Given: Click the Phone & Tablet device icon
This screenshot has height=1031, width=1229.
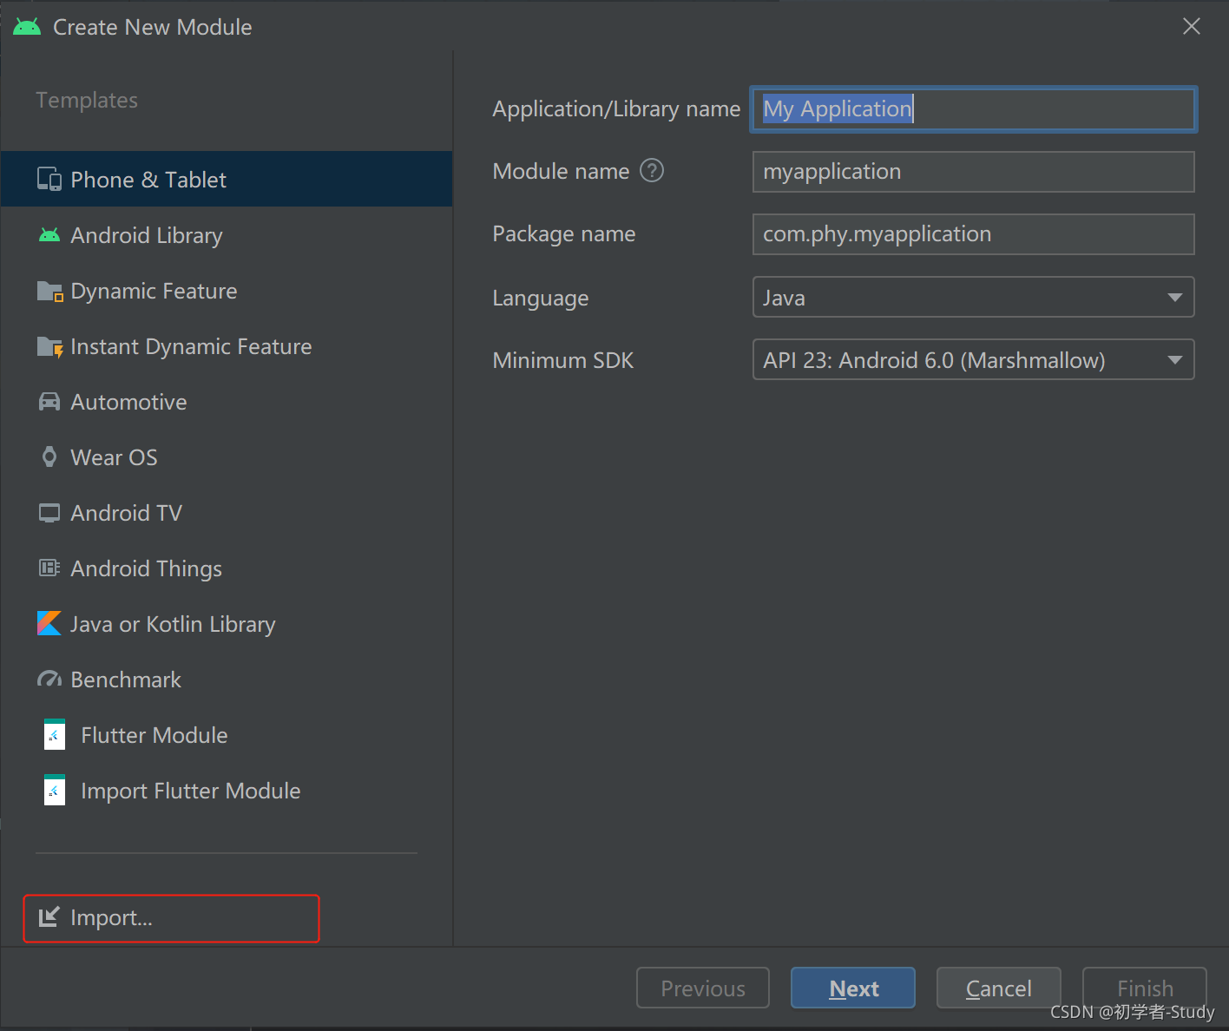Looking at the screenshot, I should 49,180.
